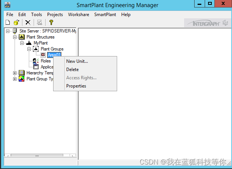The width and height of the screenshot is (232, 169).
Task: Click the tree scrollbar right arrow
Action: (x=73, y=156)
